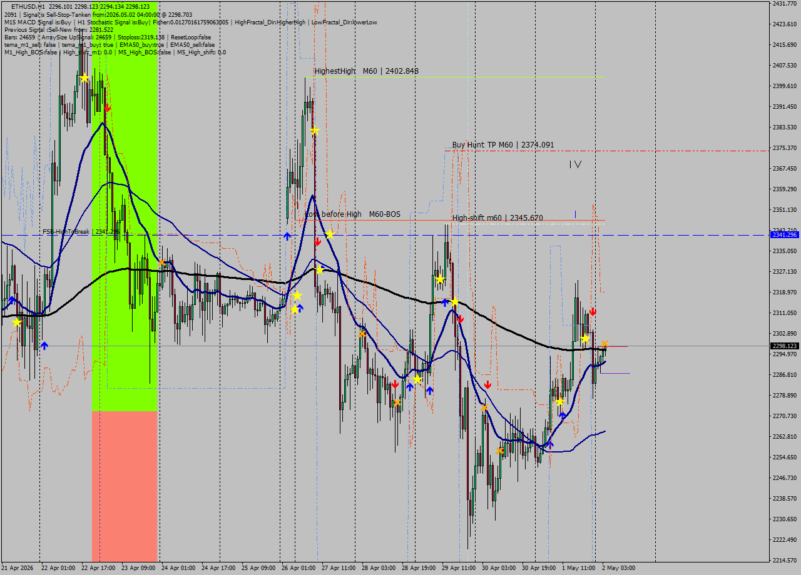Click the blue buy arrow on the FSB dashed line
This screenshot has height=575, width=801.
pos(287,236)
